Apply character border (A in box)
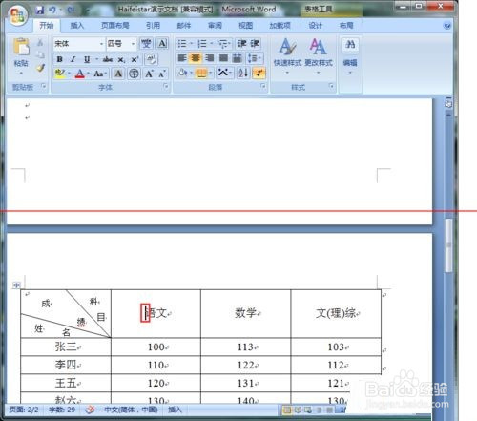This screenshot has height=421, width=477. point(162,43)
